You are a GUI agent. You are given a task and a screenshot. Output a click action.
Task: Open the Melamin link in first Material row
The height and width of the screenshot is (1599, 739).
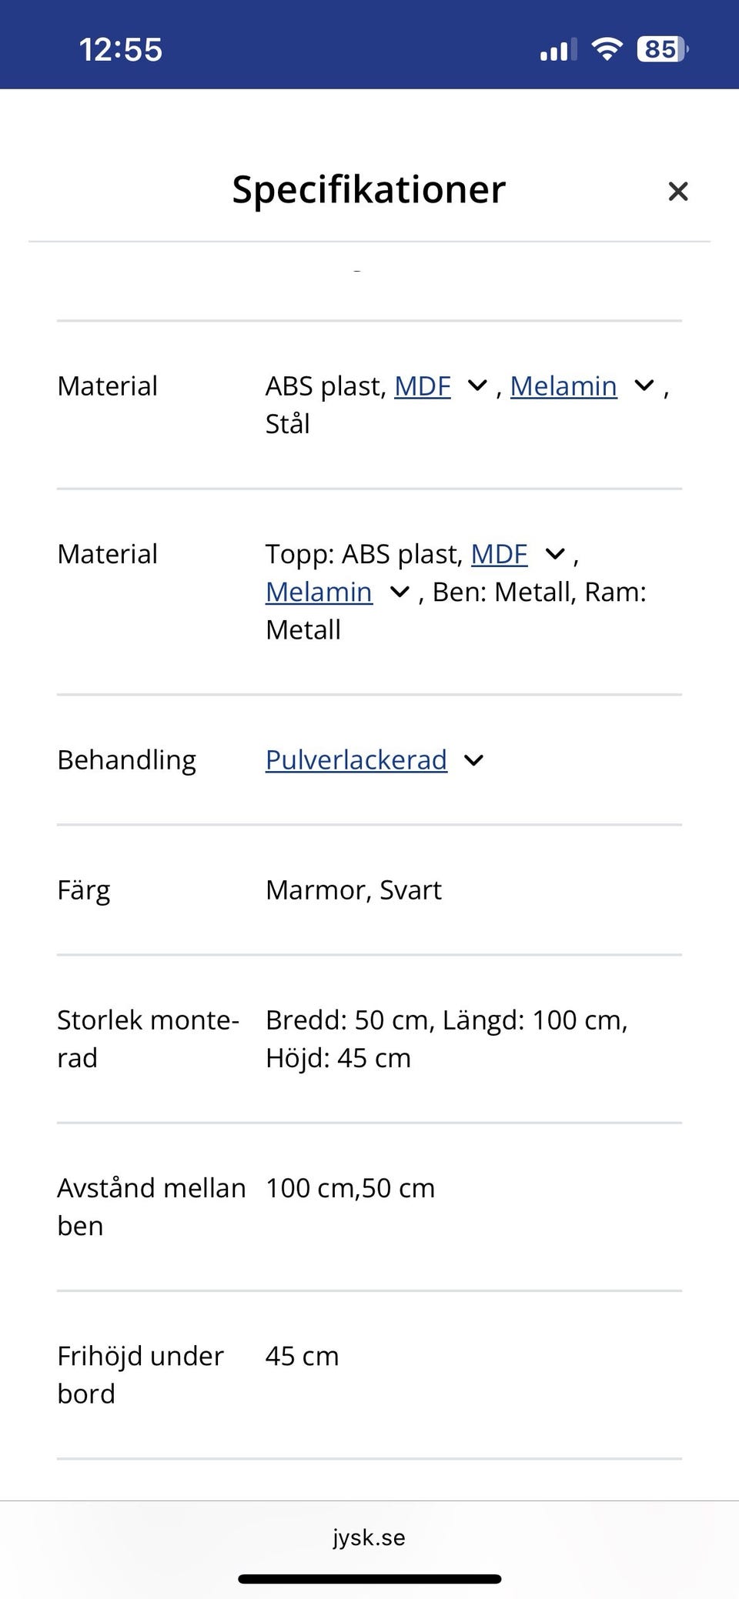click(x=563, y=386)
